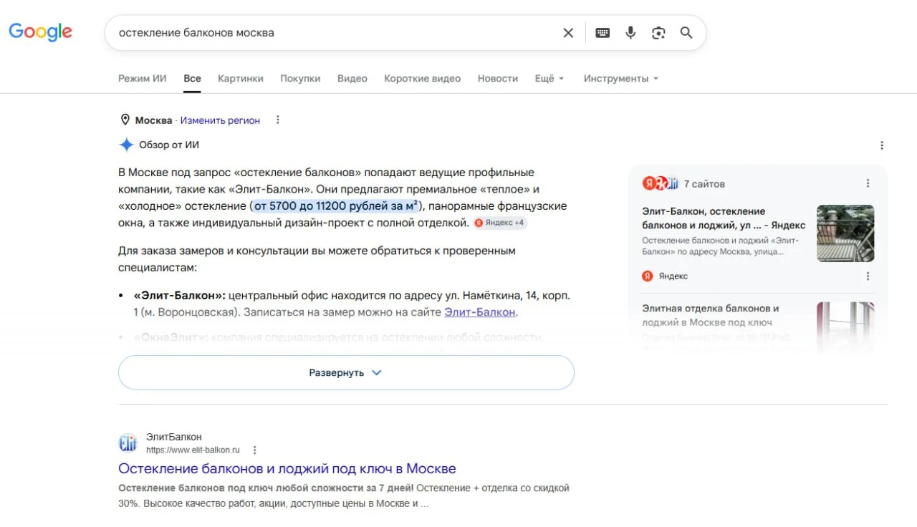Click the ЭлитБалкон site name above URL
Image resolution: width=917 pixels, height=527 pixels.
tap(174, 437)
